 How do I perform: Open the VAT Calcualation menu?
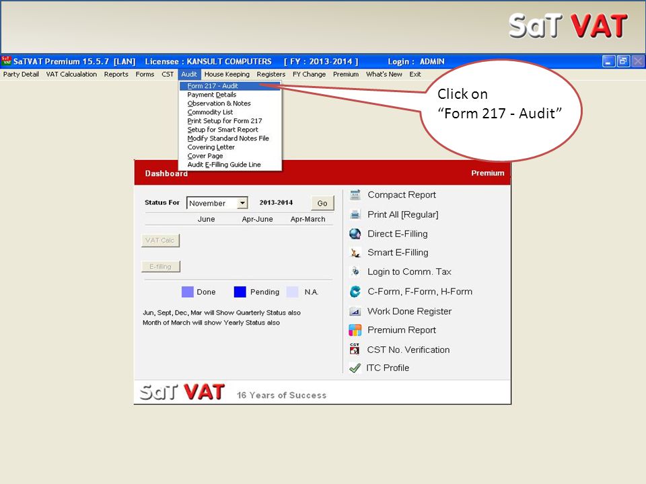click(71, 74)
